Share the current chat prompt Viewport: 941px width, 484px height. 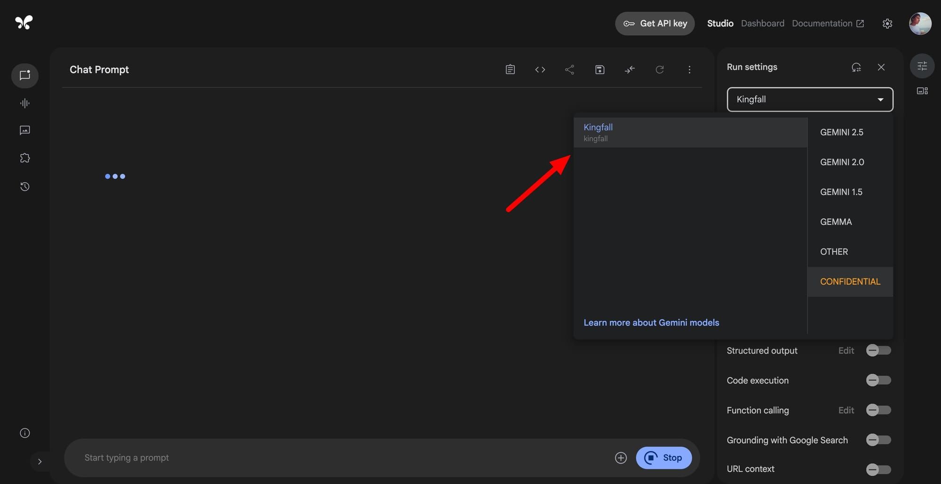click(569, 69)
